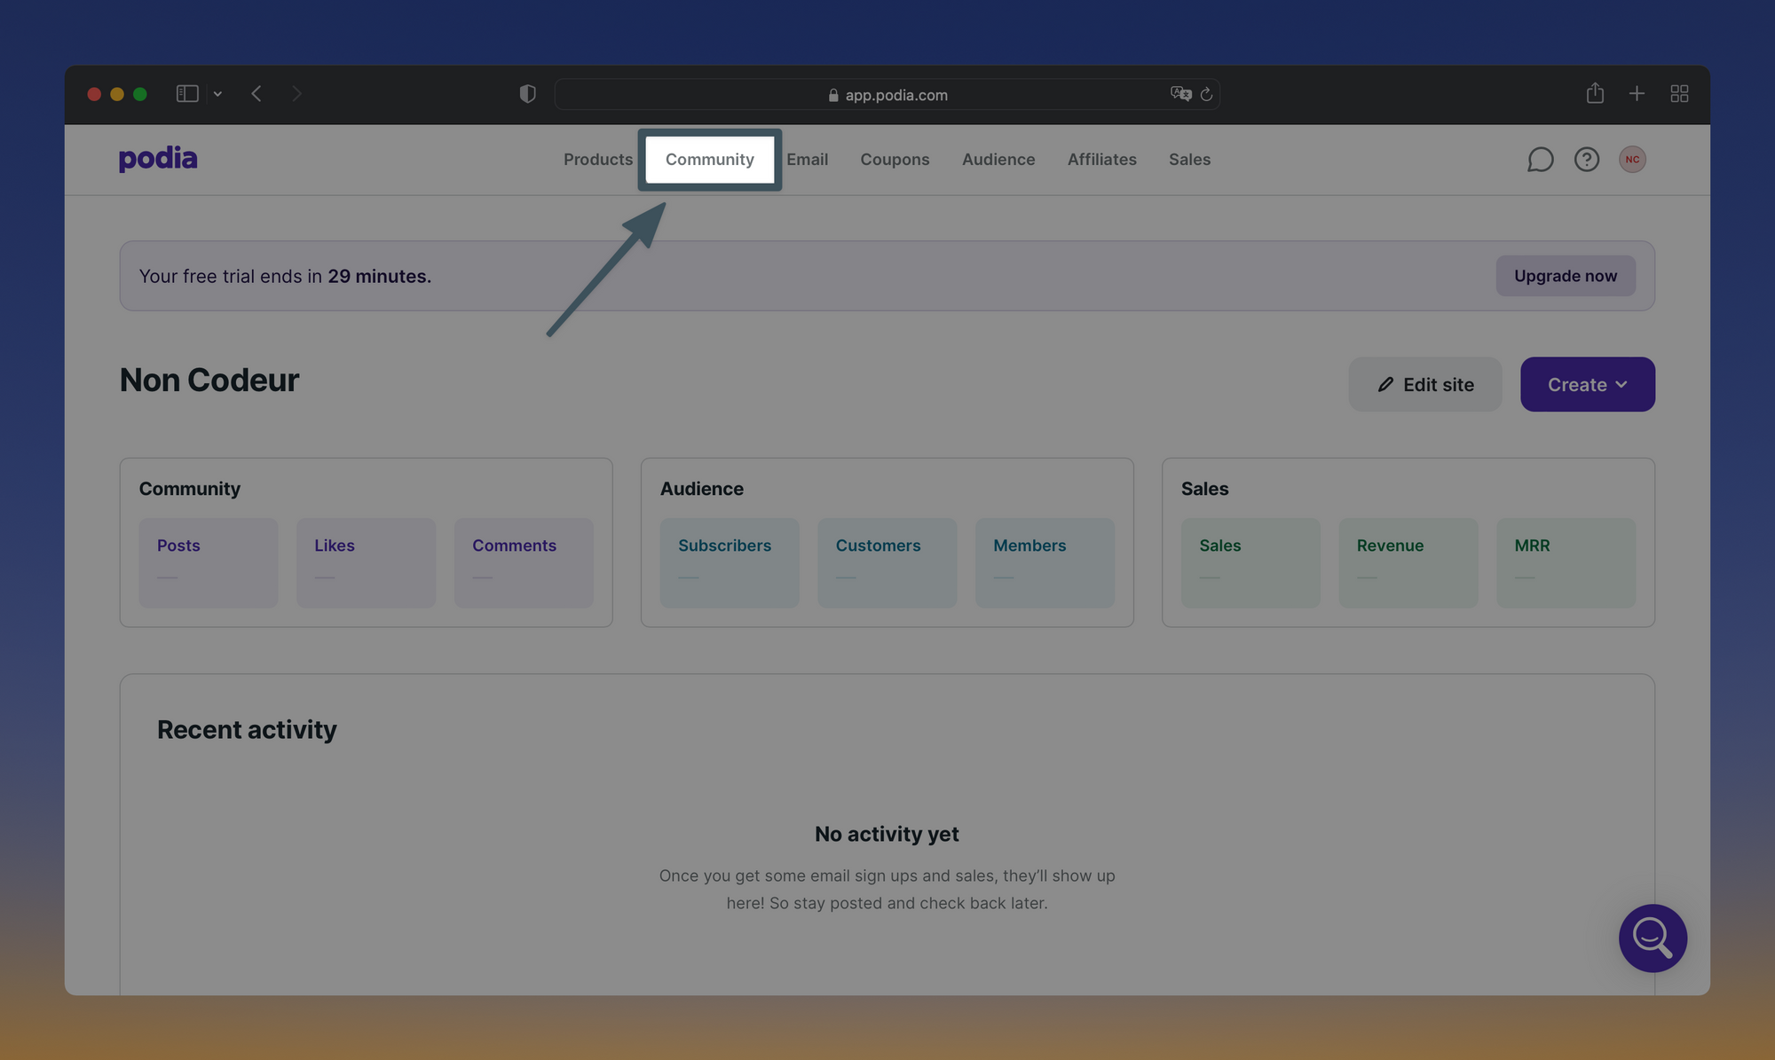Show Safari tab overview grid
The height and width of the screenshot is (1060, 1775).
pos(1678,94)
